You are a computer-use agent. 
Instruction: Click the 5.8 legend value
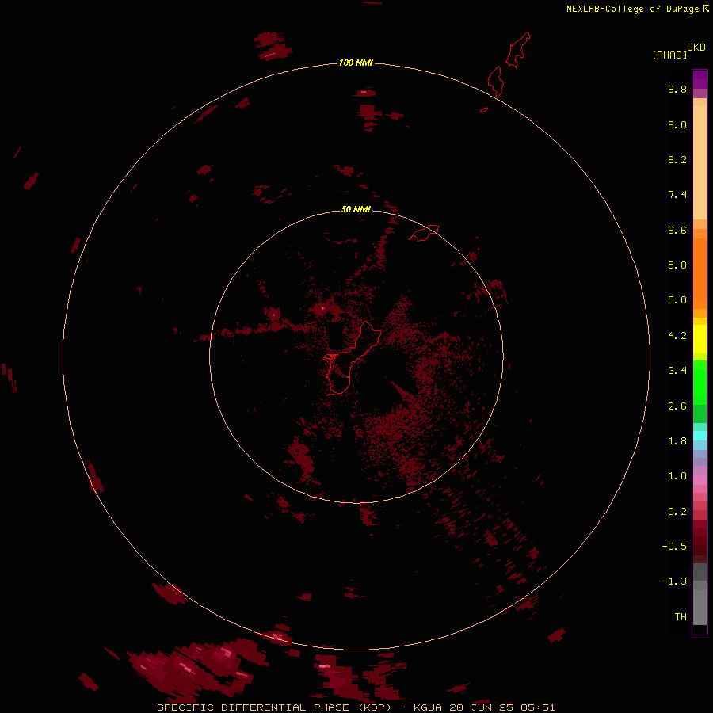[677, 265]
